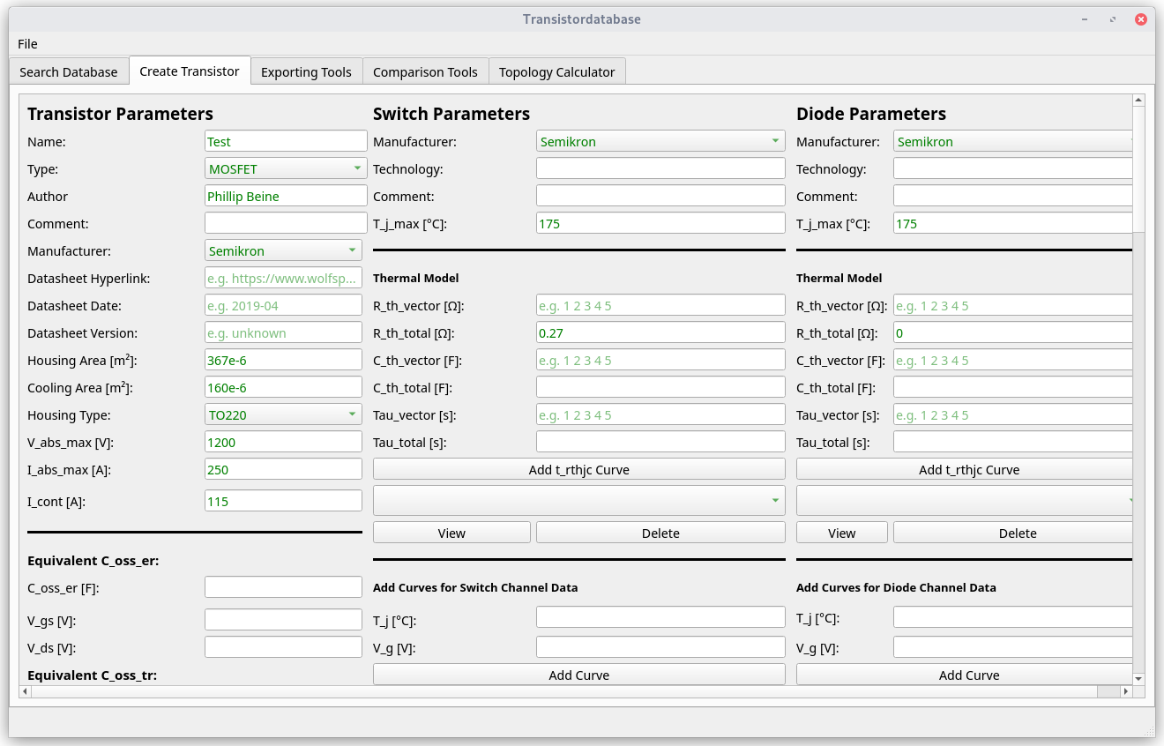The width and height of the screenshot is (1164, 746).
Task: Open the Exporting Tools tab
Action: [x=306, y=72]
